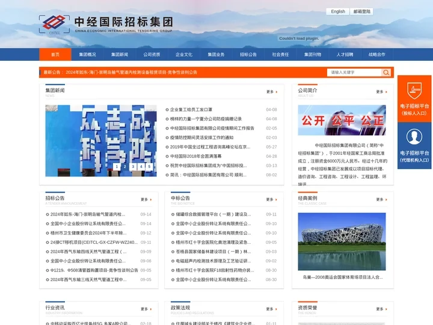Open the agency e-tendering platform user icon

click(x=414, y=137)
